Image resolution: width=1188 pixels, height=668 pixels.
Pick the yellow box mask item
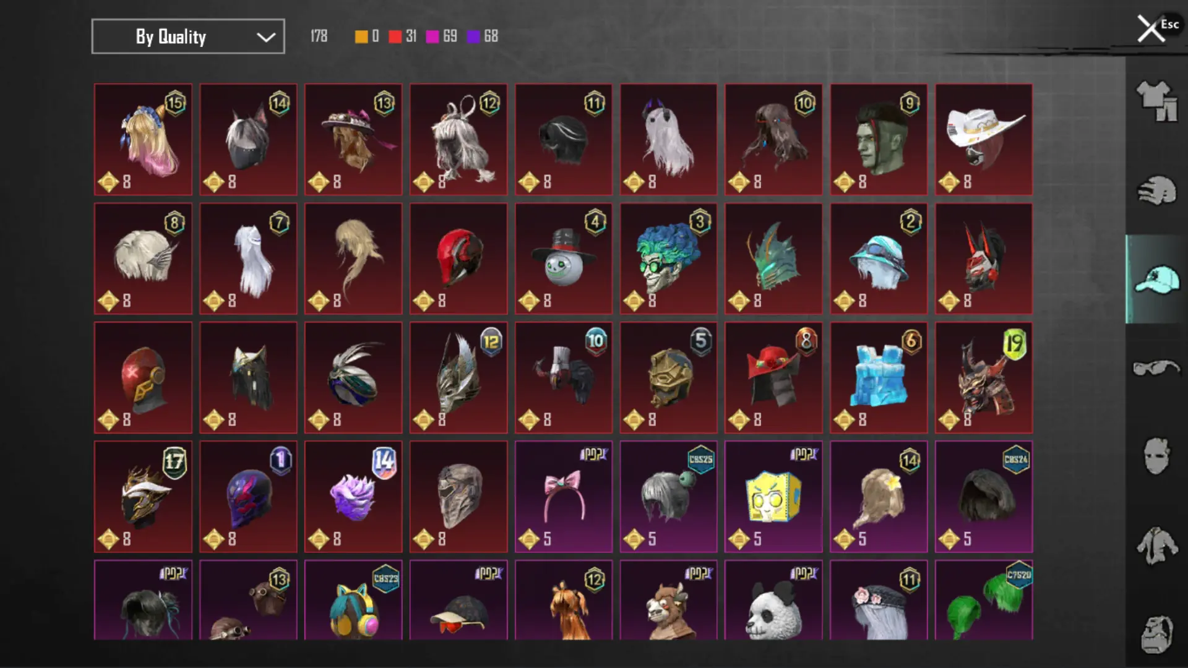click(773, 497)
